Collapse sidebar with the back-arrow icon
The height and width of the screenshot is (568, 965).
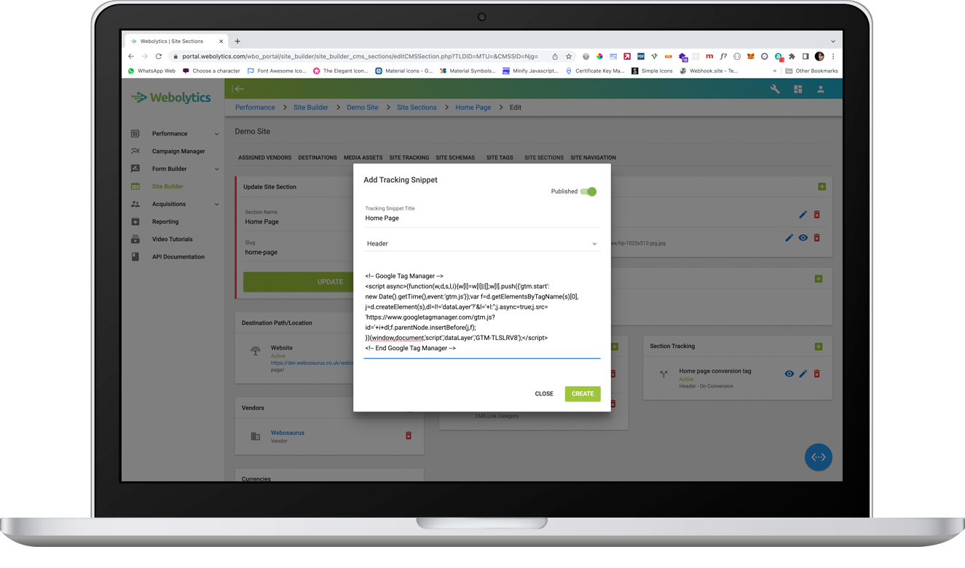pos(238,89)
